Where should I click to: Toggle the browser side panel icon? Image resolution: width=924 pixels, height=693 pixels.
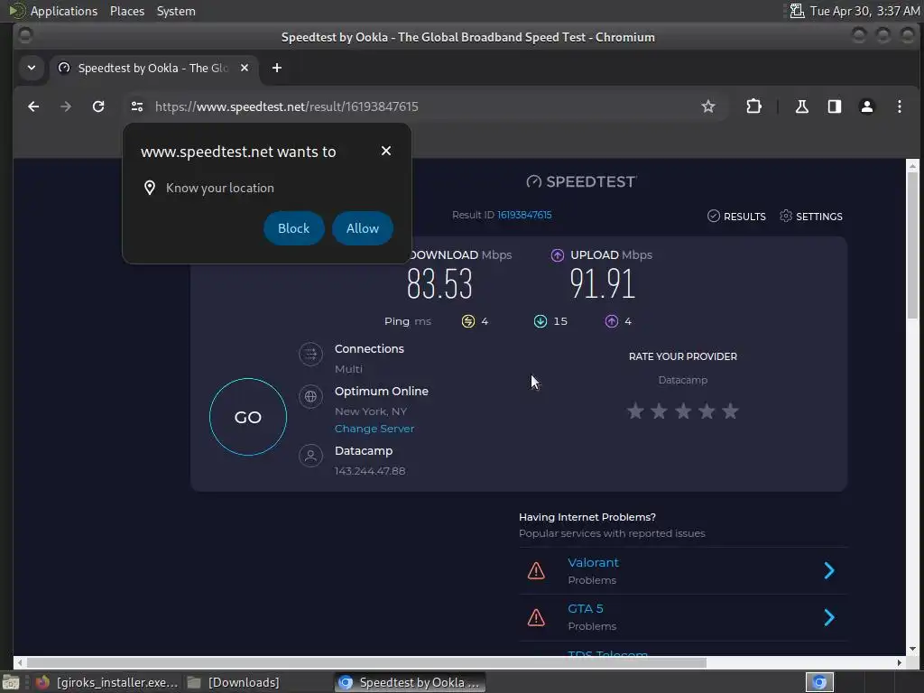pyautogui.click(x=835, y=106)
